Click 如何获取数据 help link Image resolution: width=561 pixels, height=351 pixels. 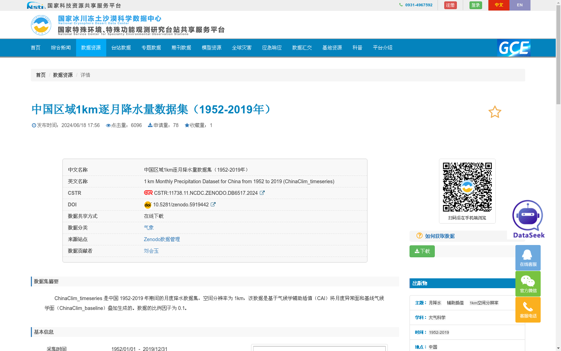(440, 236)
